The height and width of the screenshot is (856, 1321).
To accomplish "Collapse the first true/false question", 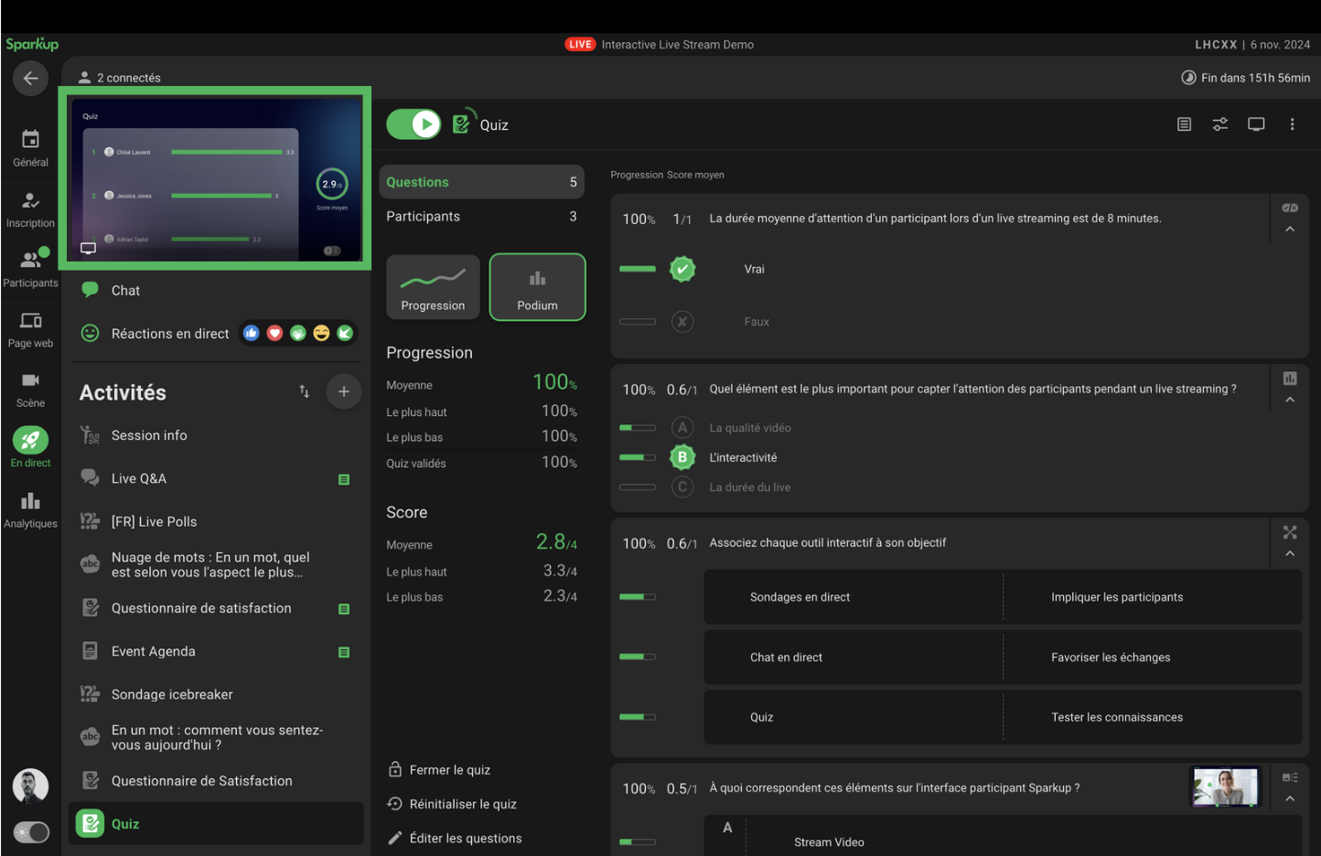I will click(x=1290, y=230).
